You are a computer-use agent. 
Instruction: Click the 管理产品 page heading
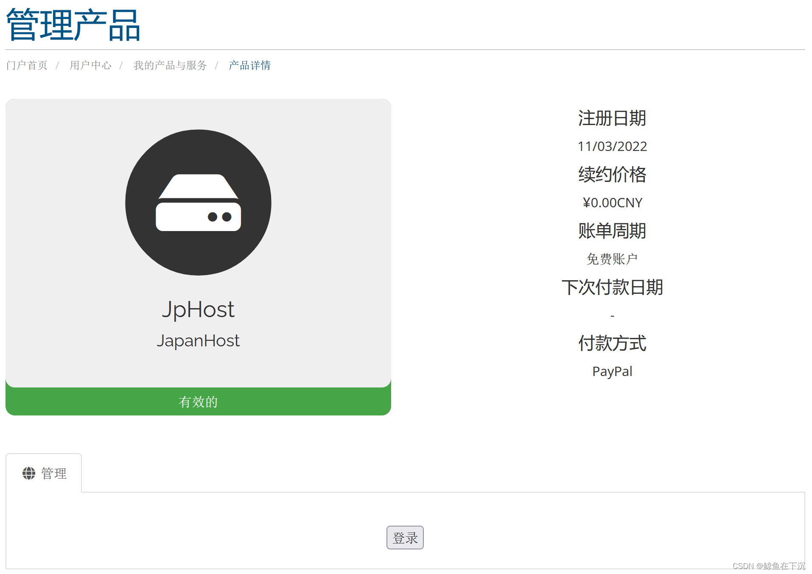click(73, 25)
